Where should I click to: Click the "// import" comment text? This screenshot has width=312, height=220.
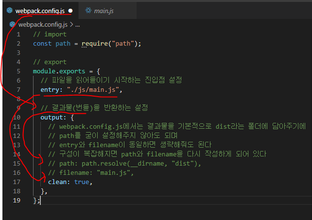pyautogui.click(x=50, y=34)
